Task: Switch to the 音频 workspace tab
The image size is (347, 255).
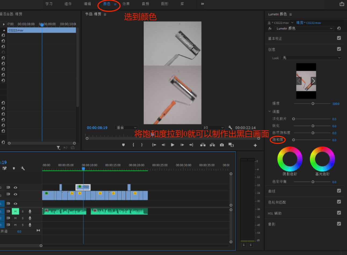Action: click(145, 4)
